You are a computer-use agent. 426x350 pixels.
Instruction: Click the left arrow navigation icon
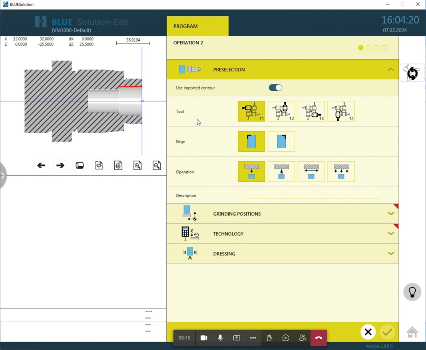tap(41, 165)
